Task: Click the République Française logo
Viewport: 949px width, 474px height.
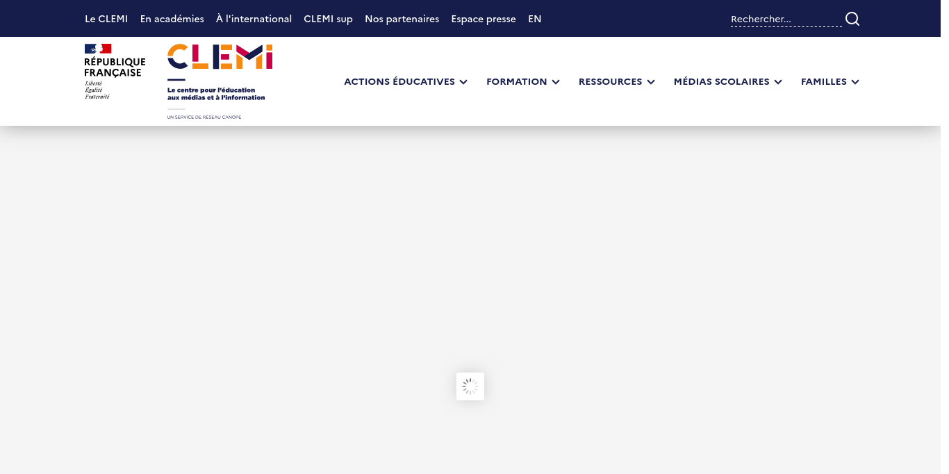Action: click(115, 72)
